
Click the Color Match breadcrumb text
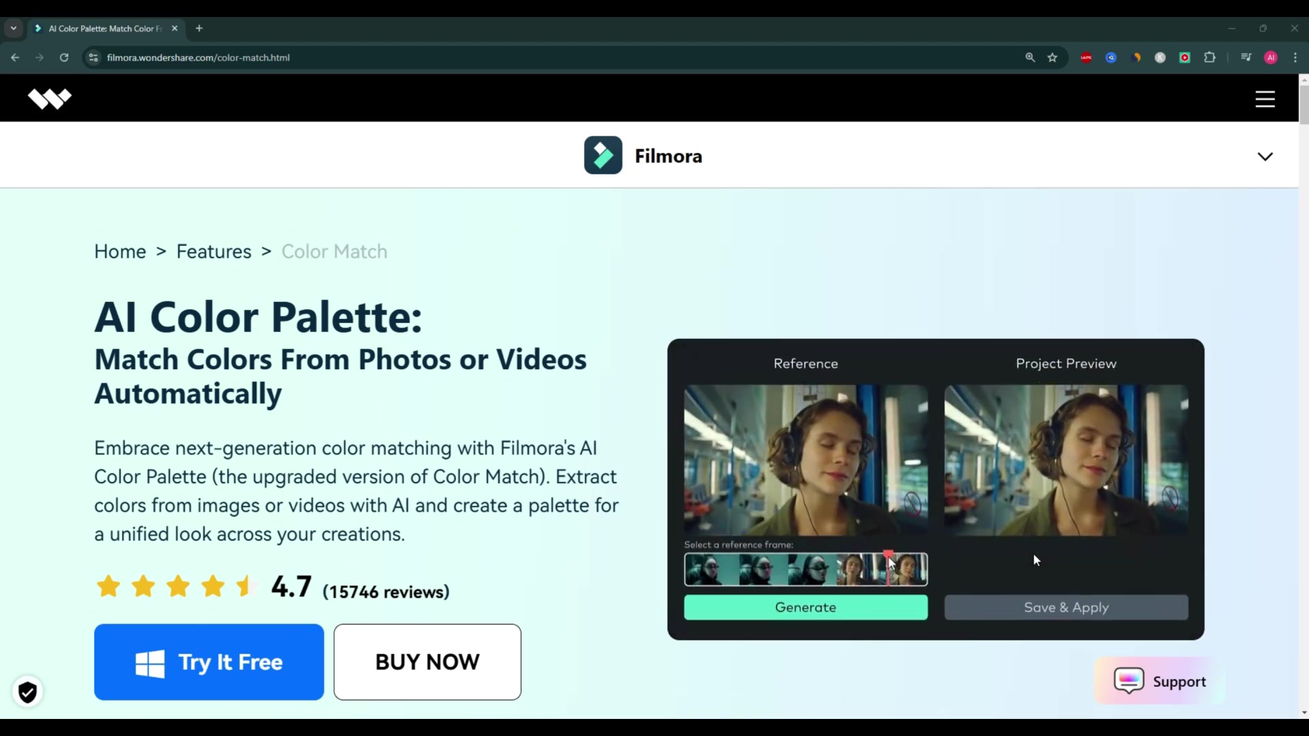click(x=334, y=251)
